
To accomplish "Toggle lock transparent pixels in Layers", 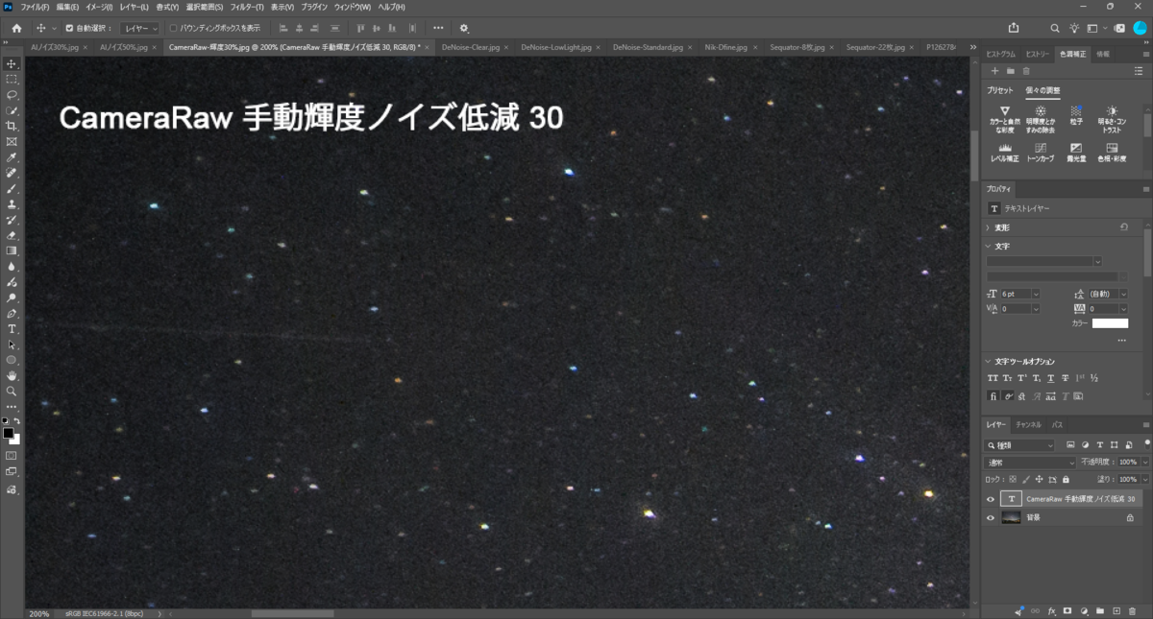I will click(x=1013, y=479).
